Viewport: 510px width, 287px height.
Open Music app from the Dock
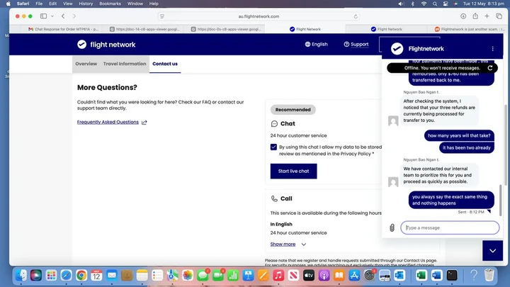278,275
